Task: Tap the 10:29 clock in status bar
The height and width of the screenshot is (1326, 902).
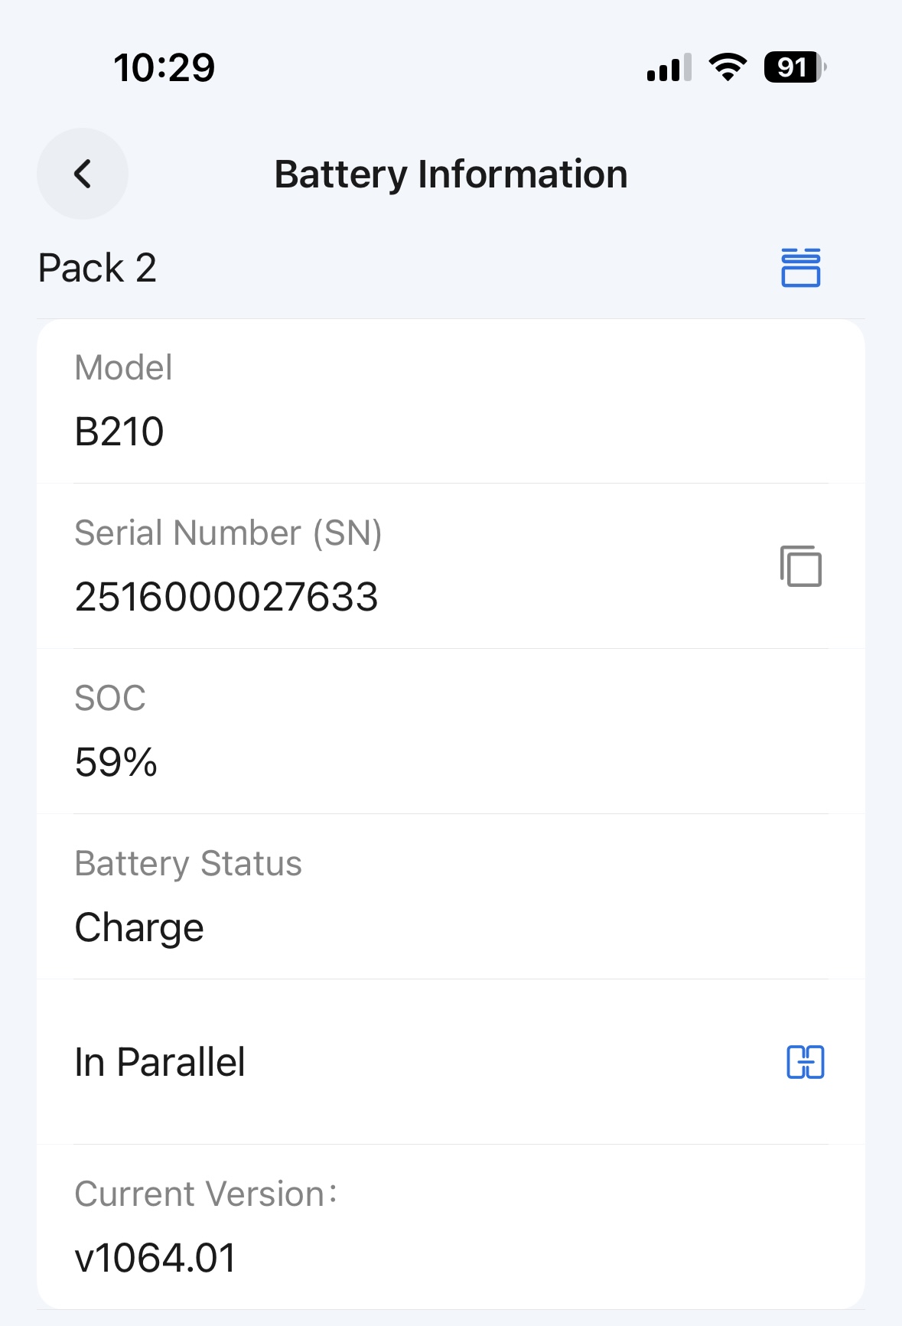Action: [164, 67]
